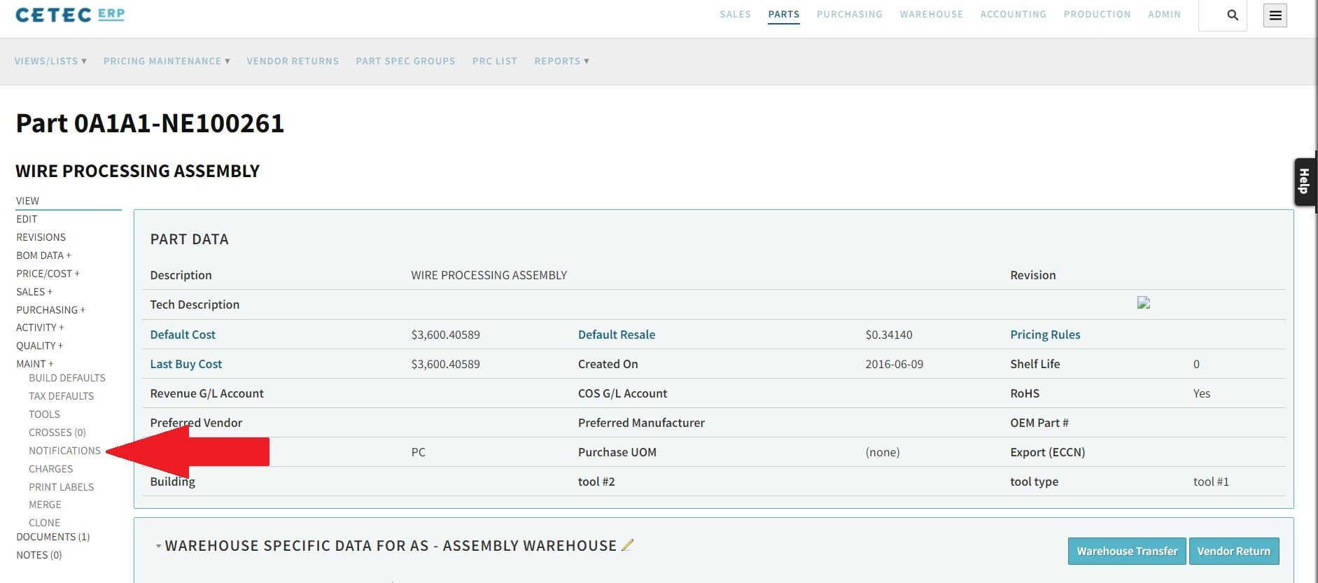Open Documents (1) in the sidebar
The width and height of the screenshot is (1318, 583).
point(53,537)
